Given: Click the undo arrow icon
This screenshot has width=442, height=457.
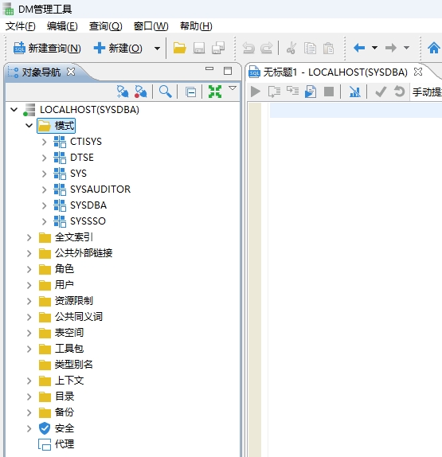Looking at the screenshot, I should point(248,48).
